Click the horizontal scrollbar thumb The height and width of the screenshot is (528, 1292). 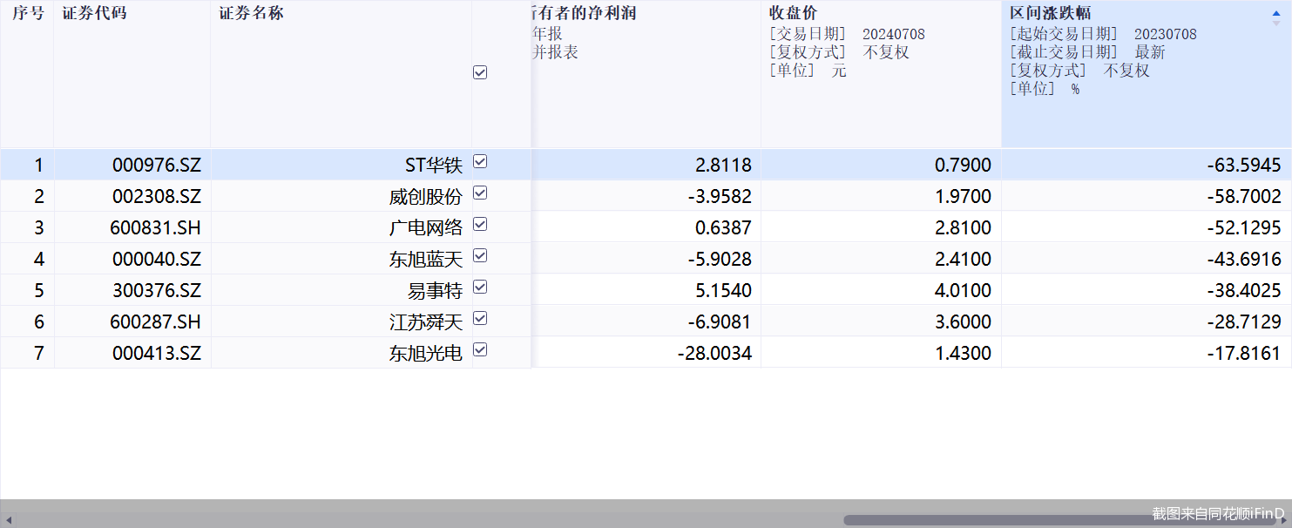pos(1059,520)
